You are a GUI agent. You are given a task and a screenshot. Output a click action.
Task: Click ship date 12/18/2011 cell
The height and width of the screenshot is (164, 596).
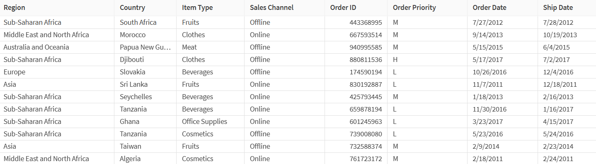point(567,84)
